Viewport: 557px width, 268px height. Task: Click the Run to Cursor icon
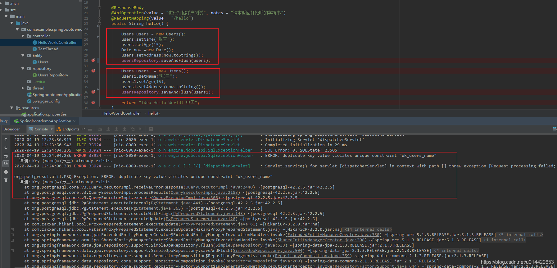[x=141, y=129]
